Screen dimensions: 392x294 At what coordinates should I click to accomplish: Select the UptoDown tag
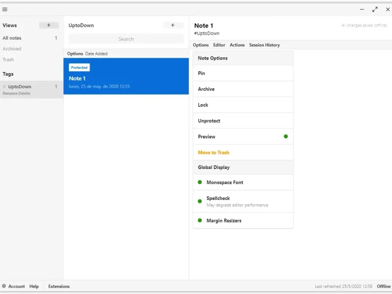tap(31, 87)
